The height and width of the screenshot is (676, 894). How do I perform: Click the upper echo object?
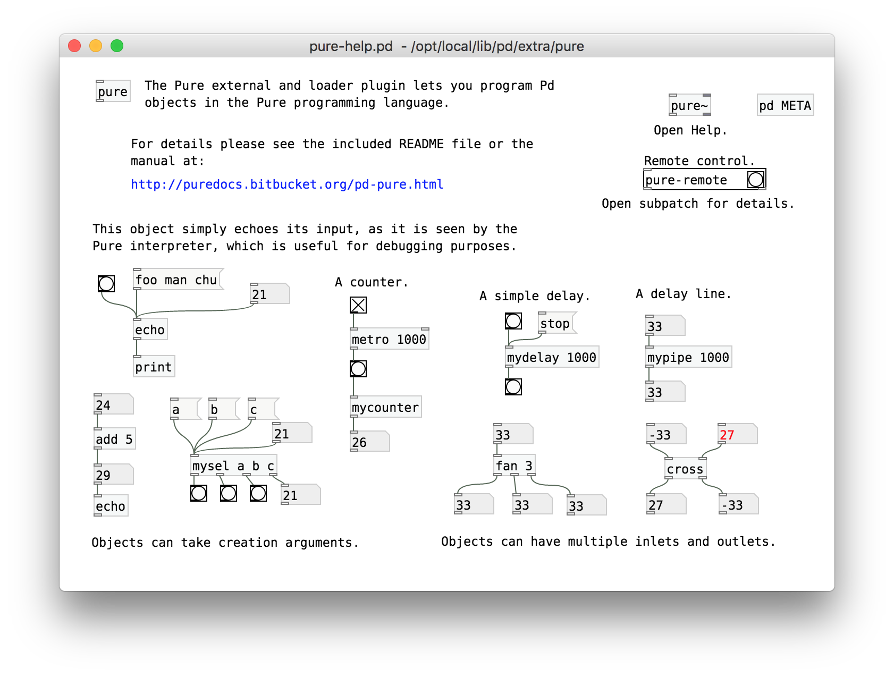coord(150,329)
